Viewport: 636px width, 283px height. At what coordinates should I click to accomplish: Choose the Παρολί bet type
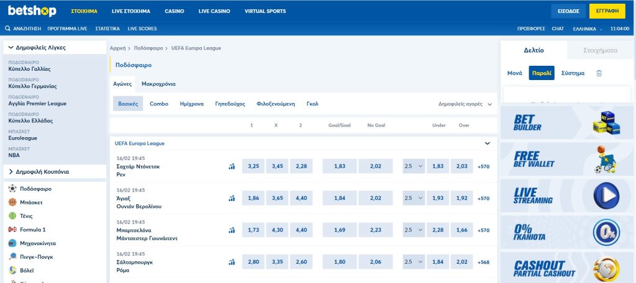click(542, 73)
